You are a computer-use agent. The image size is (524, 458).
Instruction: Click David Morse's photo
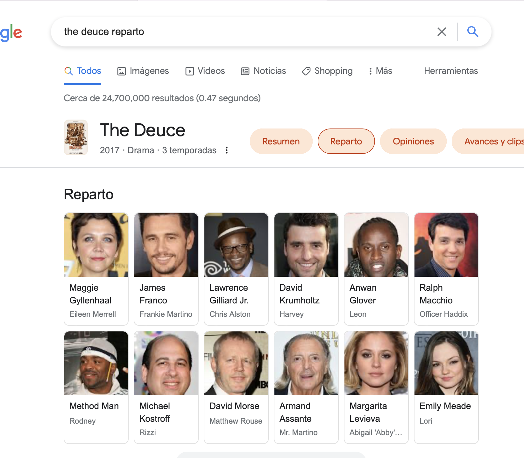pyautogui.click(x=236, y=363)
